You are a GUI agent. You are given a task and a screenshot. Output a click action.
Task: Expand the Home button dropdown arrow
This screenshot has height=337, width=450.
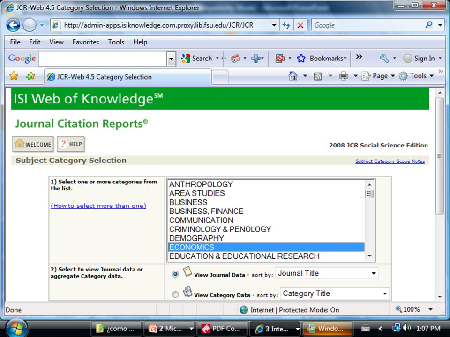pos(305,76)
